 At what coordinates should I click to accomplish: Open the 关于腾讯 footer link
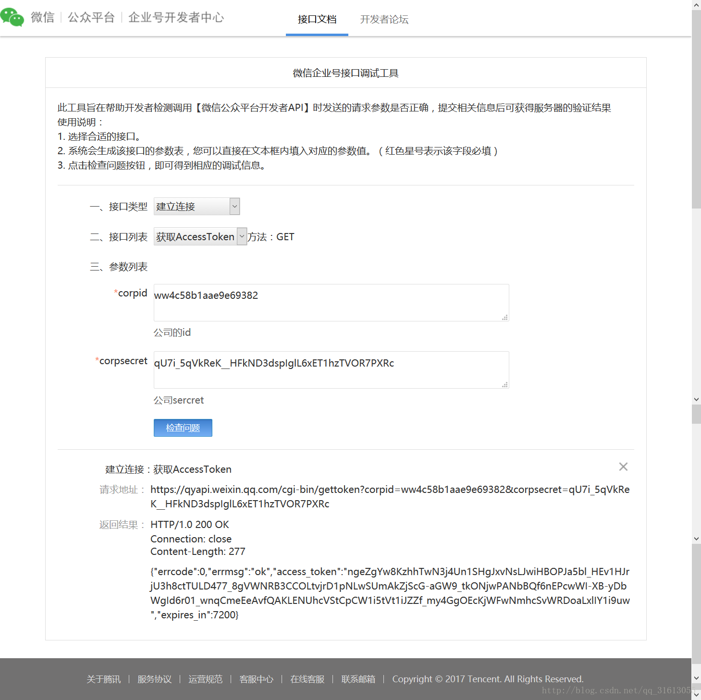104,679
